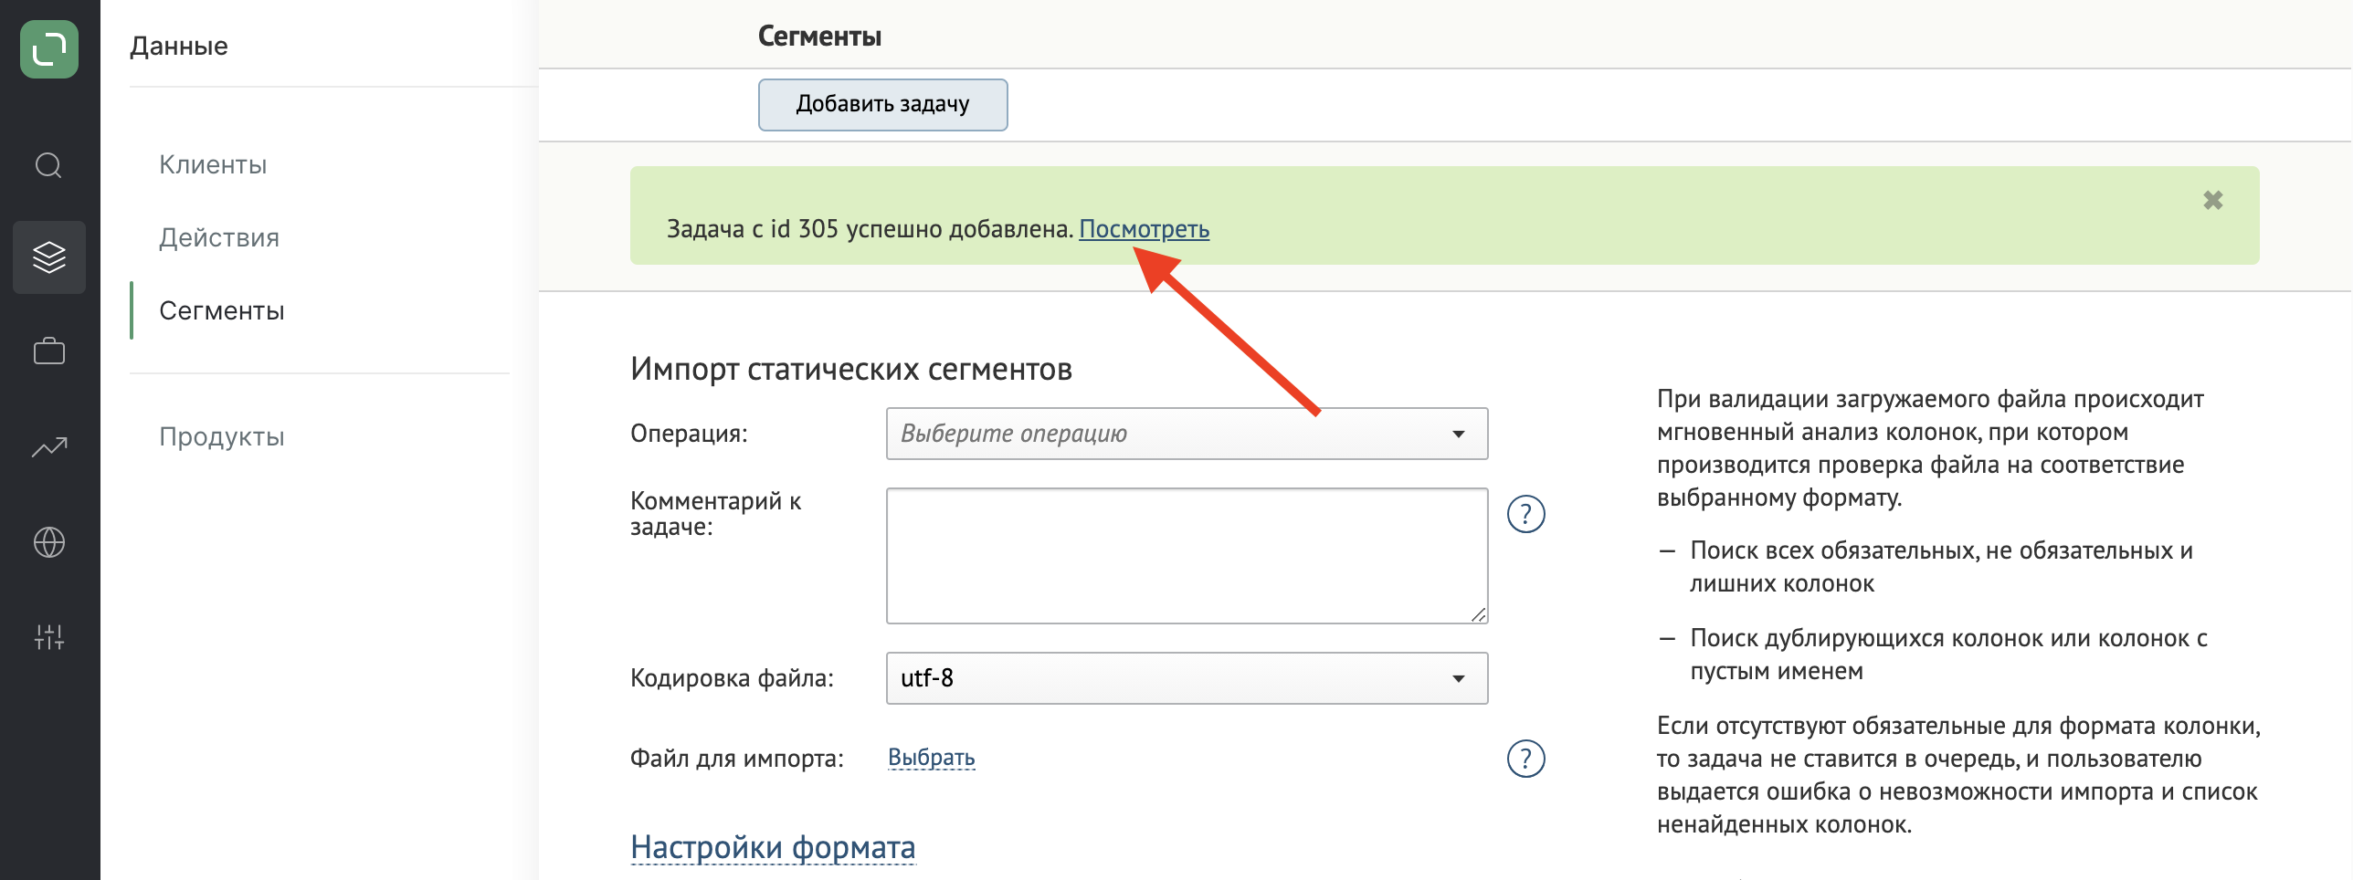This screenshot has height=880, width=2353.
Task: Open search via magnifier sidebar icon
Action: click(x=49, y=165)
